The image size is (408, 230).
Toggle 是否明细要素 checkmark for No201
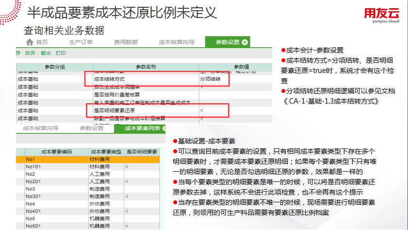pos(126,181)
